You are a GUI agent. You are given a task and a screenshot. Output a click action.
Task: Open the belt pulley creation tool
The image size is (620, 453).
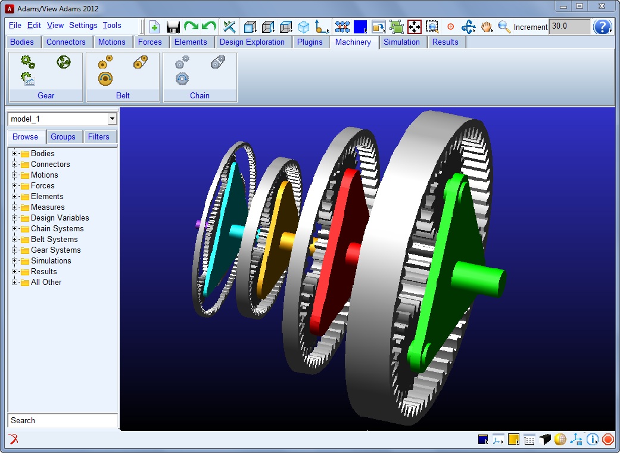(105, 62)
